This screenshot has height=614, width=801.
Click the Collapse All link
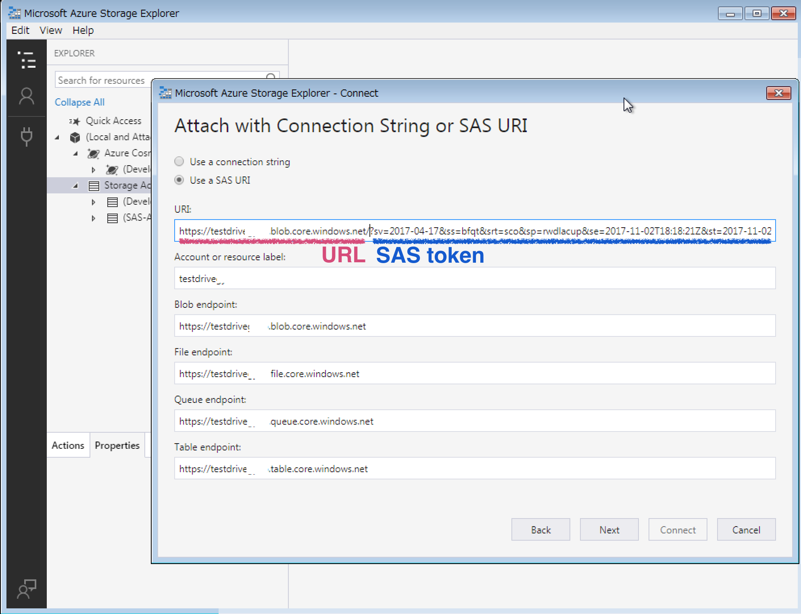coord(79,102)
